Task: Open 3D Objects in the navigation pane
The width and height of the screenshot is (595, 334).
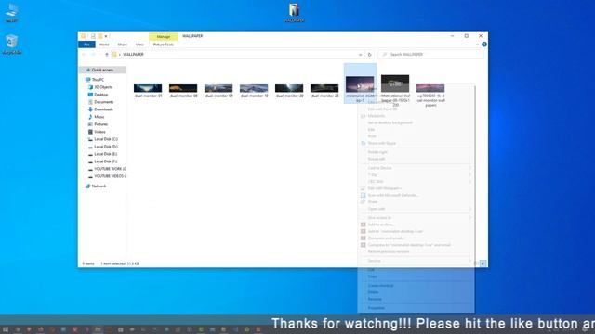Action: click(103, 87)
